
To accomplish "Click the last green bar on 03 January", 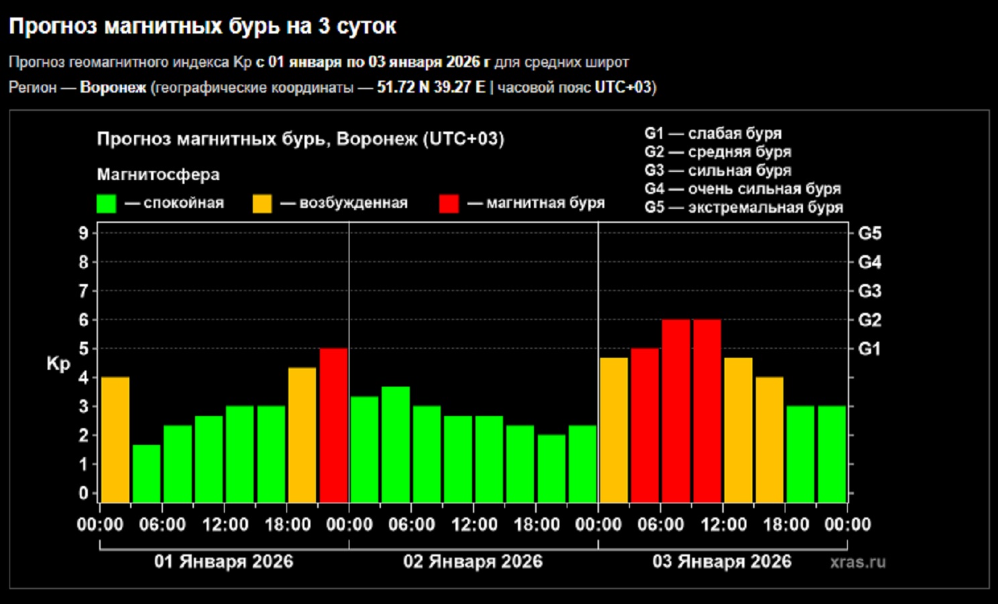I will coord(832,454).
